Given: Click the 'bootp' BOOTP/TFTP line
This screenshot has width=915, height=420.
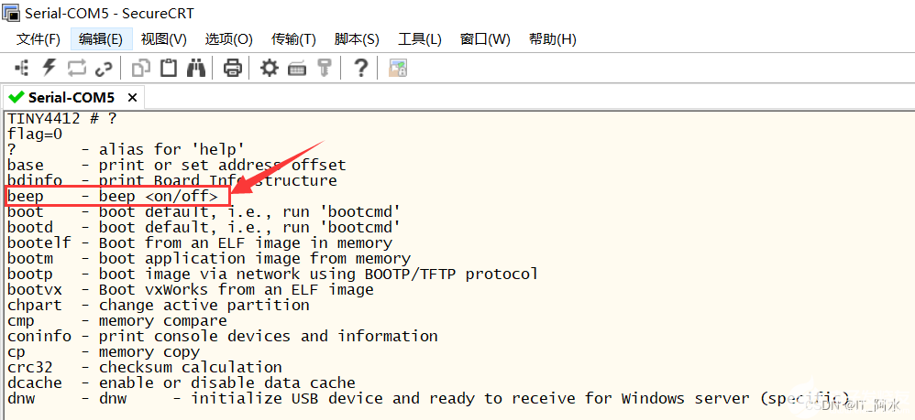Looking at the screenshot, I should point(272,274).
